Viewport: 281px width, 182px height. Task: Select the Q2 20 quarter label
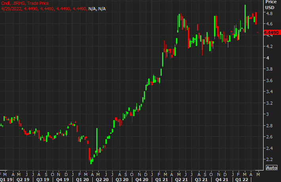(x=102, y=179)
